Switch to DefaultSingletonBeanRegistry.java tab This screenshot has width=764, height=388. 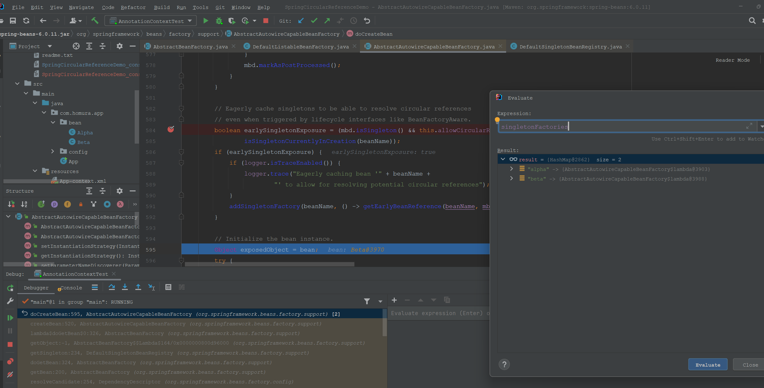(570, 47)
